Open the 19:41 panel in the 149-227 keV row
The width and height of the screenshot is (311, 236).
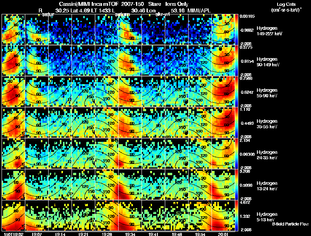pos(153,29)
